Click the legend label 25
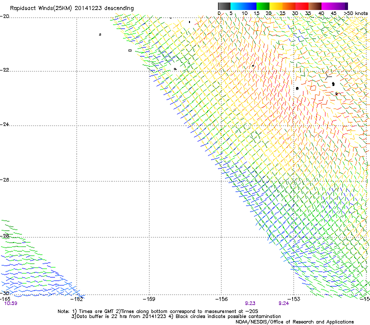Screen dimensions: 370x325 [x=282, y=13]
